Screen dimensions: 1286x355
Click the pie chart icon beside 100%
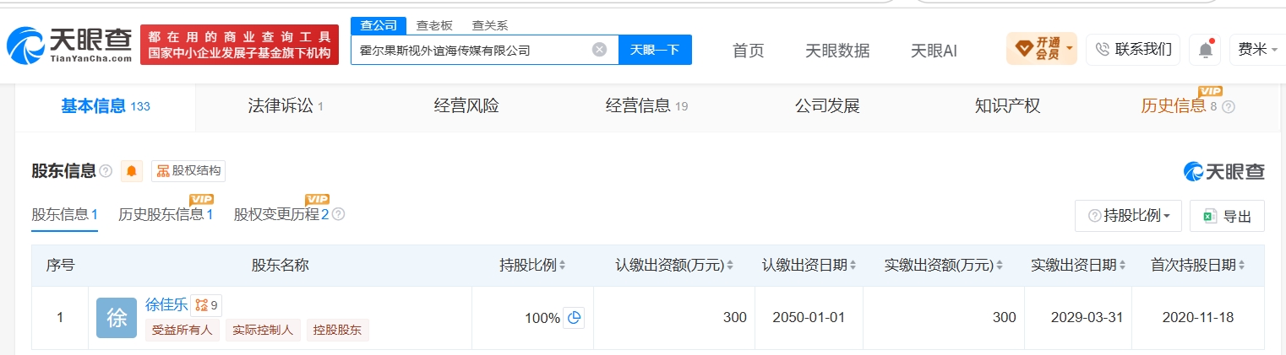point(574,318)
